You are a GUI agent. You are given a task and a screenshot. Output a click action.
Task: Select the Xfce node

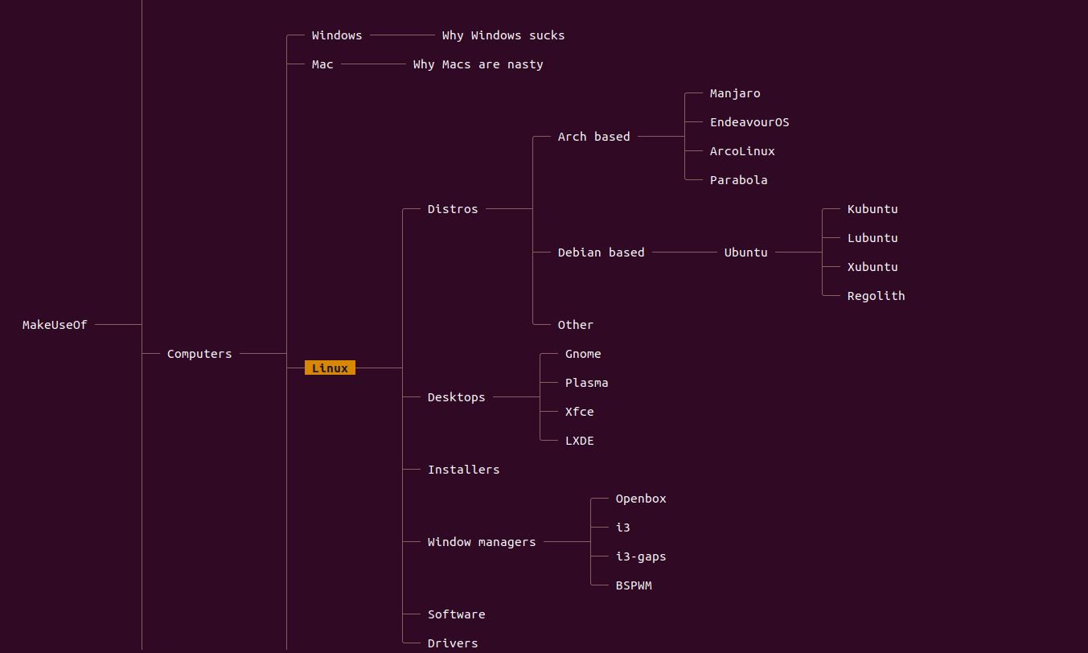[580, 412]
